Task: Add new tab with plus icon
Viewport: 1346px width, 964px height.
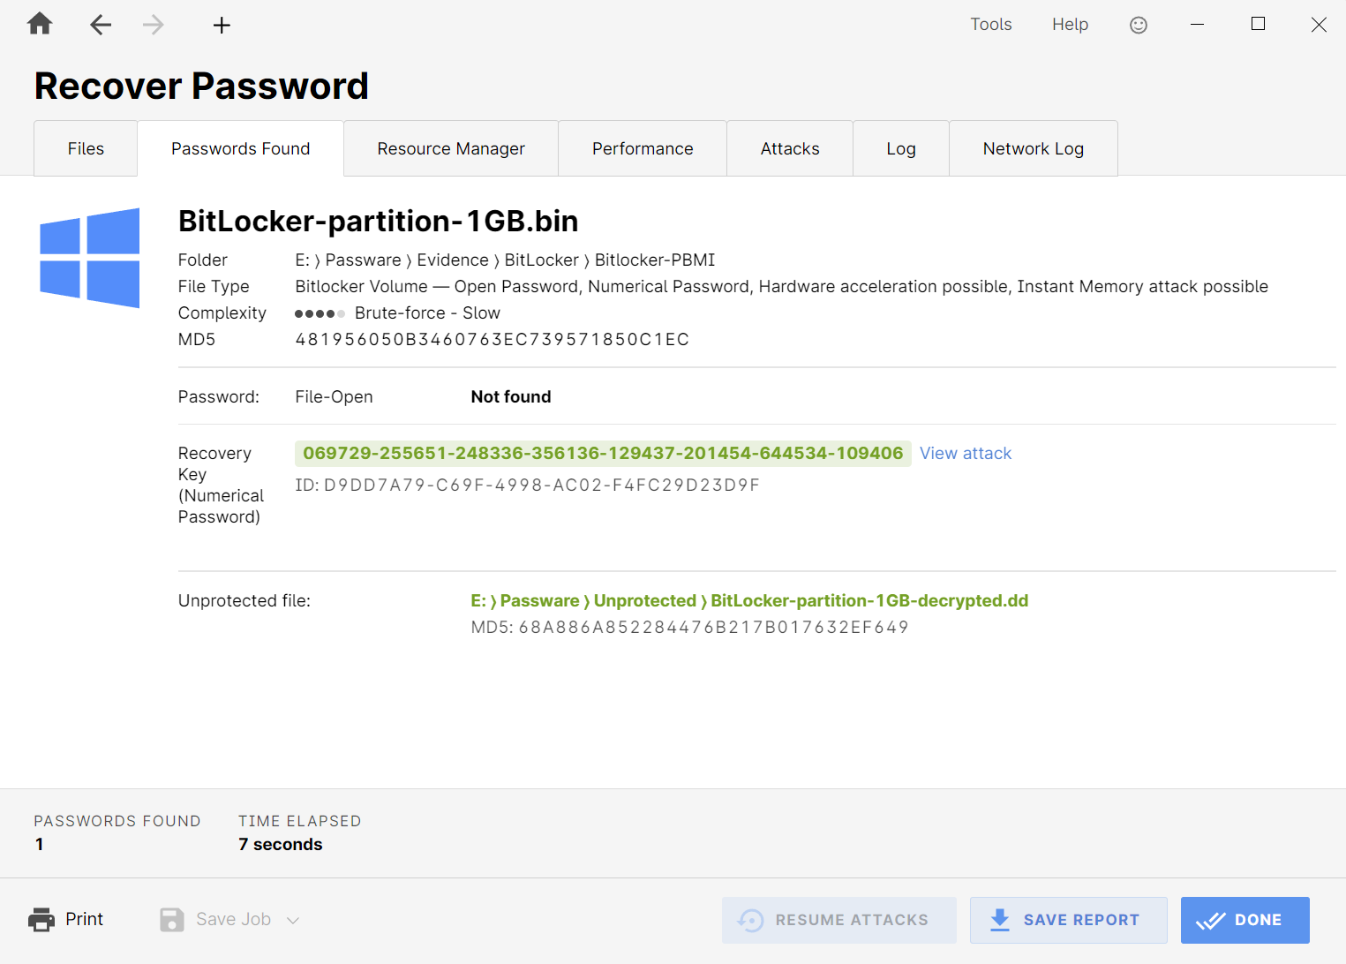Action: pos(222,25)
